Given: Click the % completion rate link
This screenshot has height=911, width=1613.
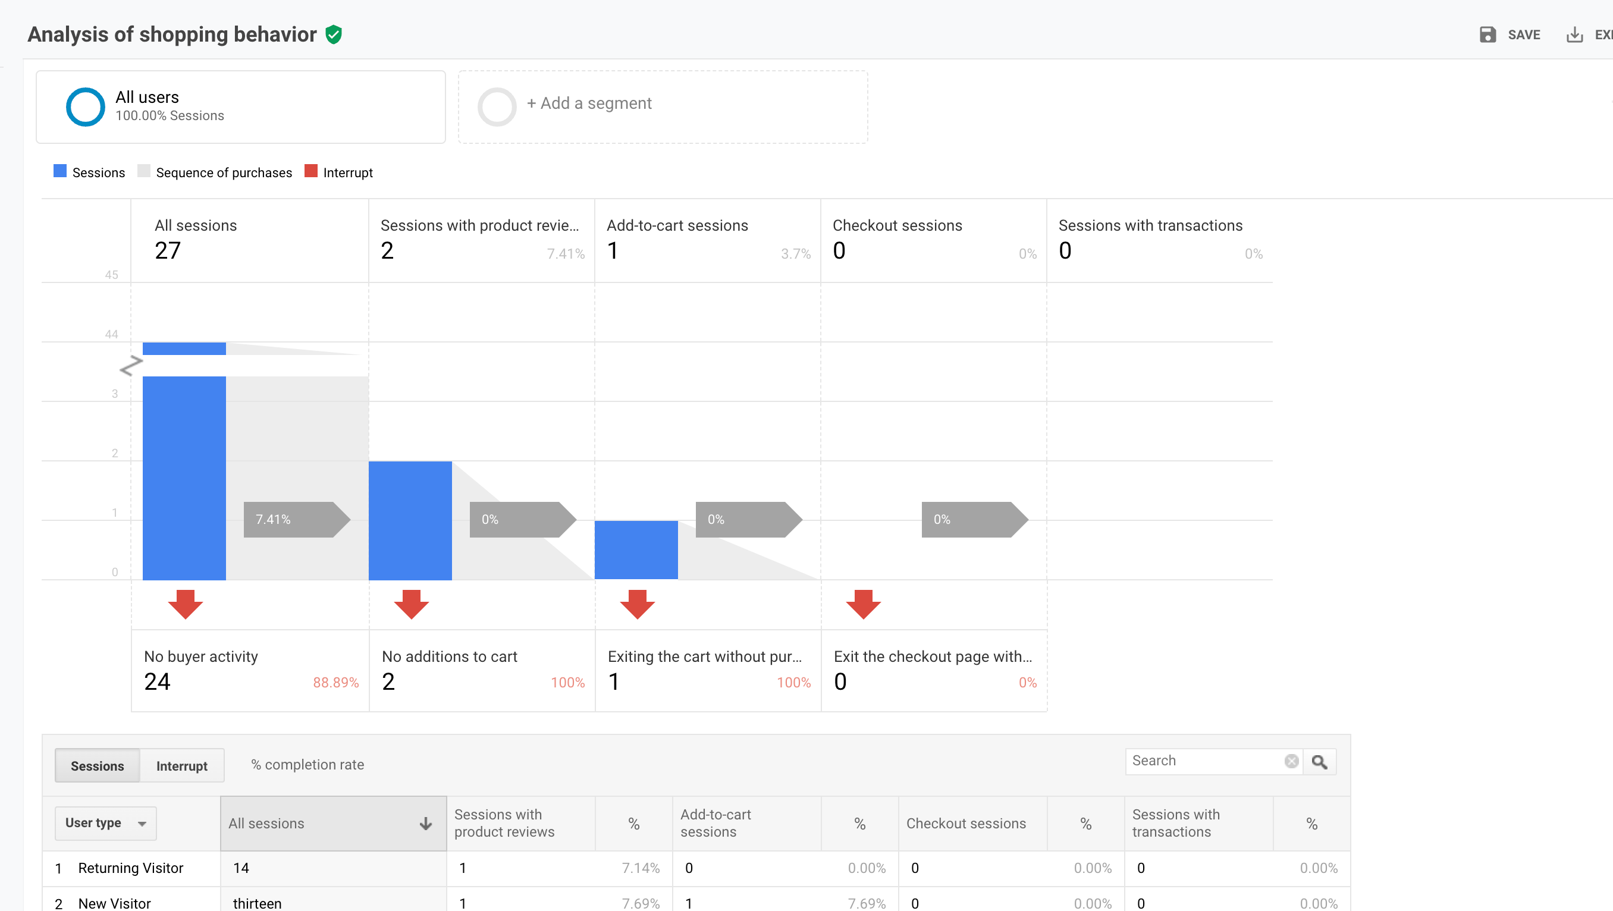Looking at the screenshot, I should (307, 765).
